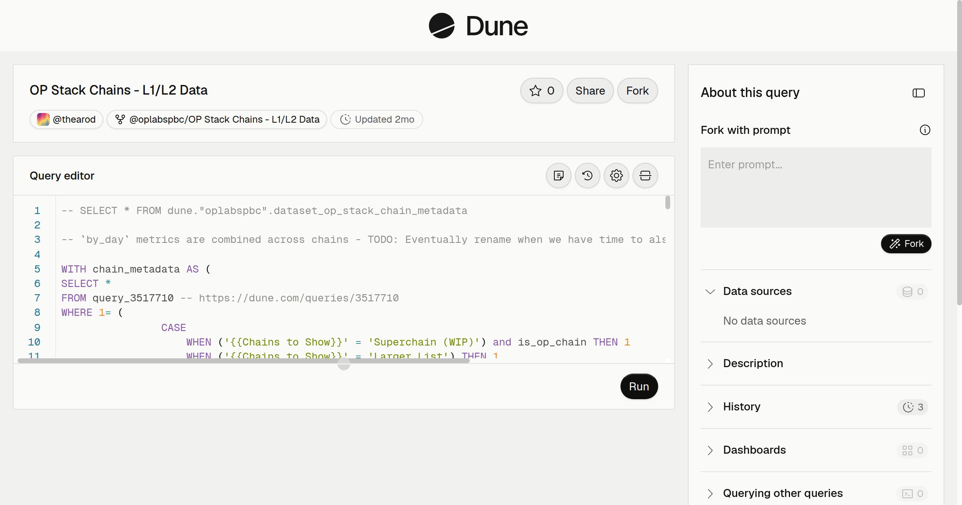Click the magic wand icon on Fork button
Image resolution: width=962 pixels, height=505 pixels.
point(895,244)
